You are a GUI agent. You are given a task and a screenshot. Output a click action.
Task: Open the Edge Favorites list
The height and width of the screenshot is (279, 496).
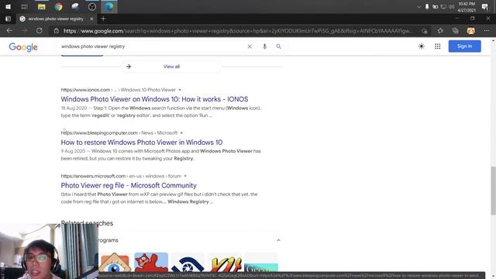click(x=440, y=31)
